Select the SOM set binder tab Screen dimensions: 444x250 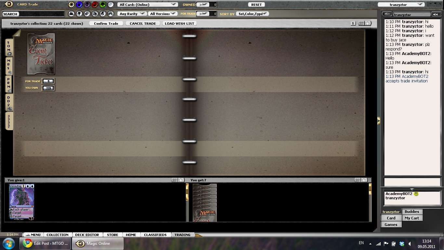(x=9, y=48)
